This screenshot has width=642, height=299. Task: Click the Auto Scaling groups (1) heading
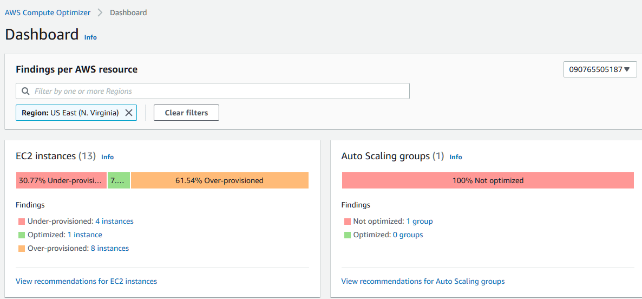coord(392,156)
